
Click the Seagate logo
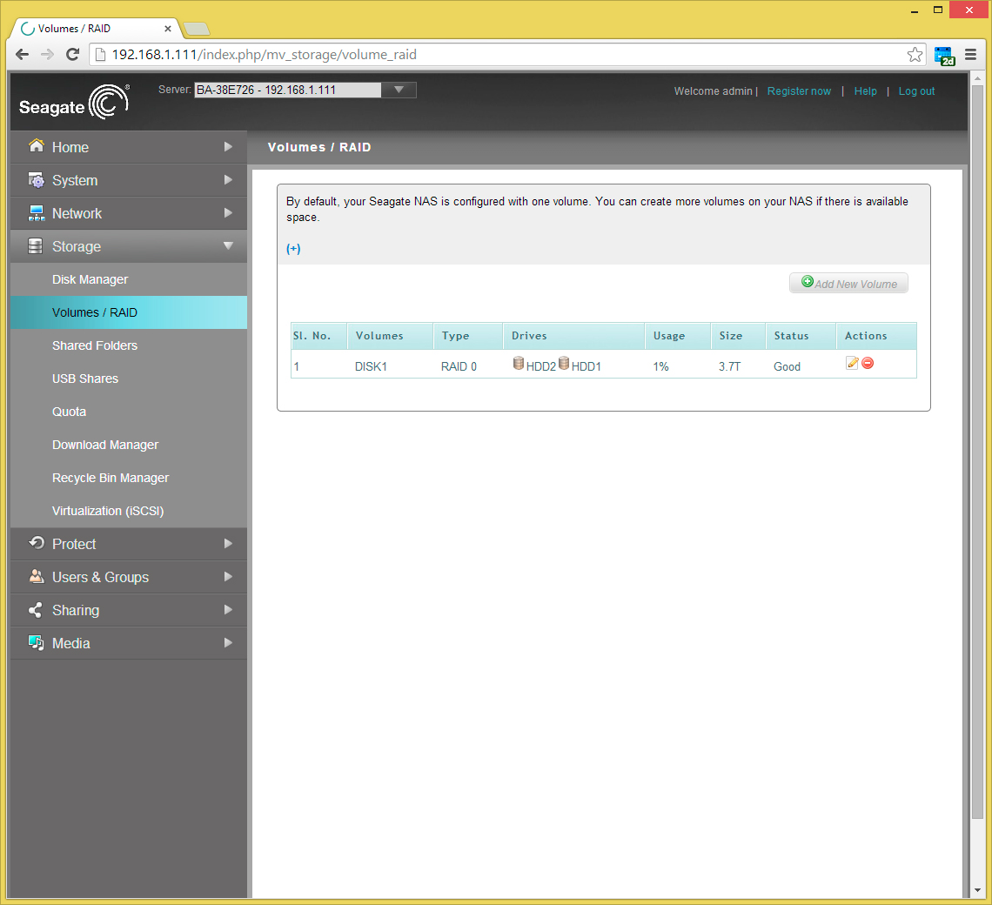click(74, 103)
